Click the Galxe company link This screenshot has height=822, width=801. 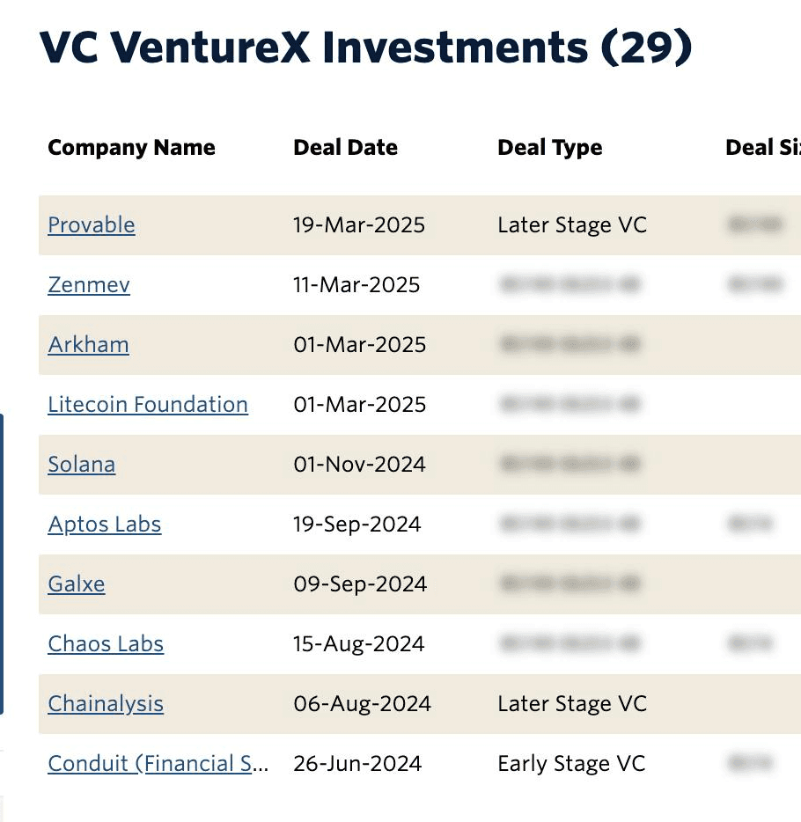(x=77, y=584)
